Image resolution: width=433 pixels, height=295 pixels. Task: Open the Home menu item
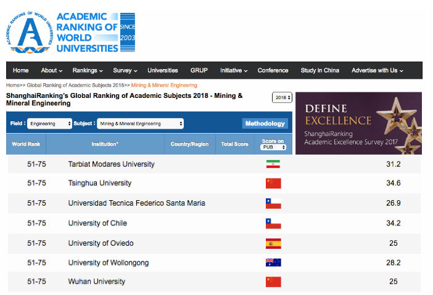tap(21, 70)
